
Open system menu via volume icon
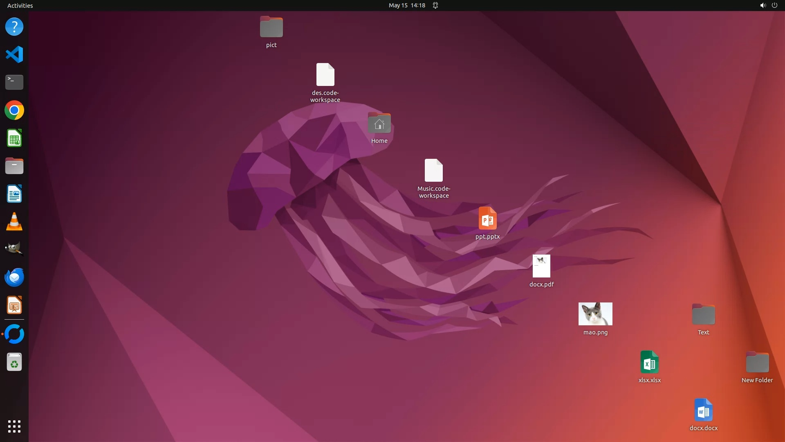pos(763,5)
